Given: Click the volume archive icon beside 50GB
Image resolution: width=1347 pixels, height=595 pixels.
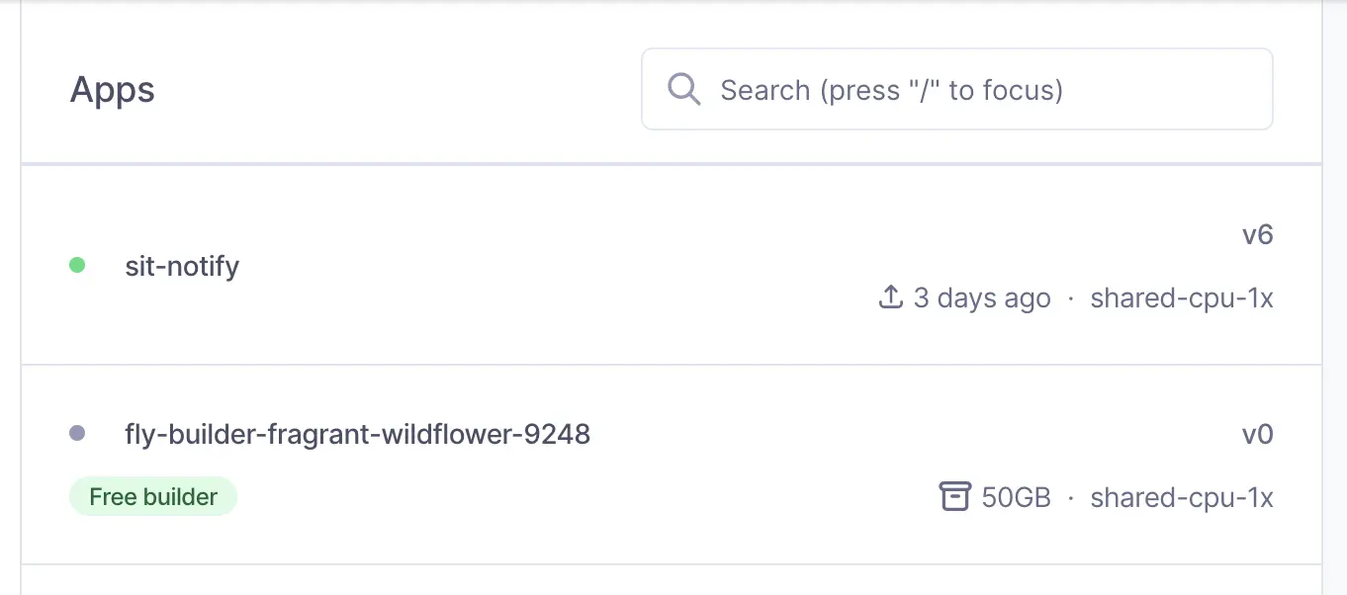Looking at the screenshot, I should coord(954,496).
